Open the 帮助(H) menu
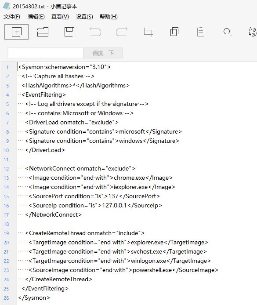The width and height of the screenshot is (257, 305). pos(109,17)
